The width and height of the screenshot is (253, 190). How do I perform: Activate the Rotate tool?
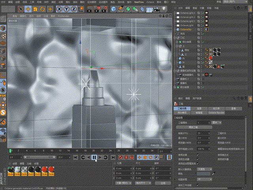(43, 9)
